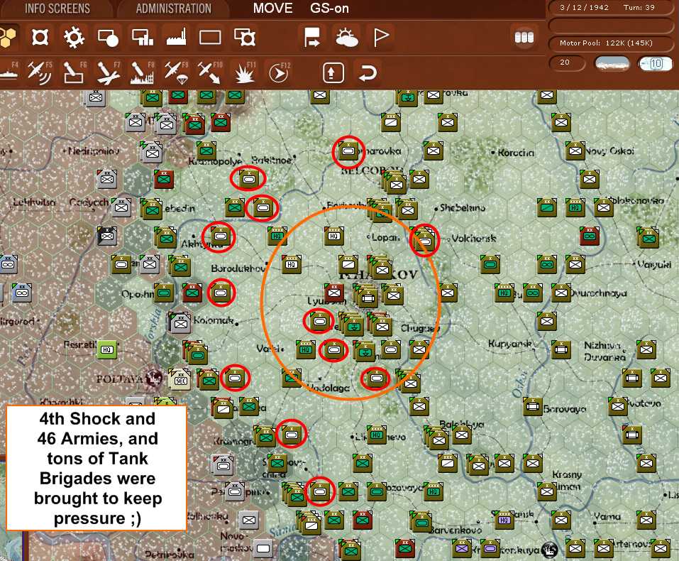Select the green HQ unit near Reshetilovka
The image size is (679, 561).
click(106, 349)
